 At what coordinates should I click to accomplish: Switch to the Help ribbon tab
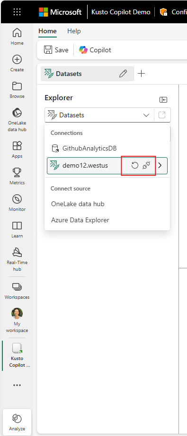(74, 31)
